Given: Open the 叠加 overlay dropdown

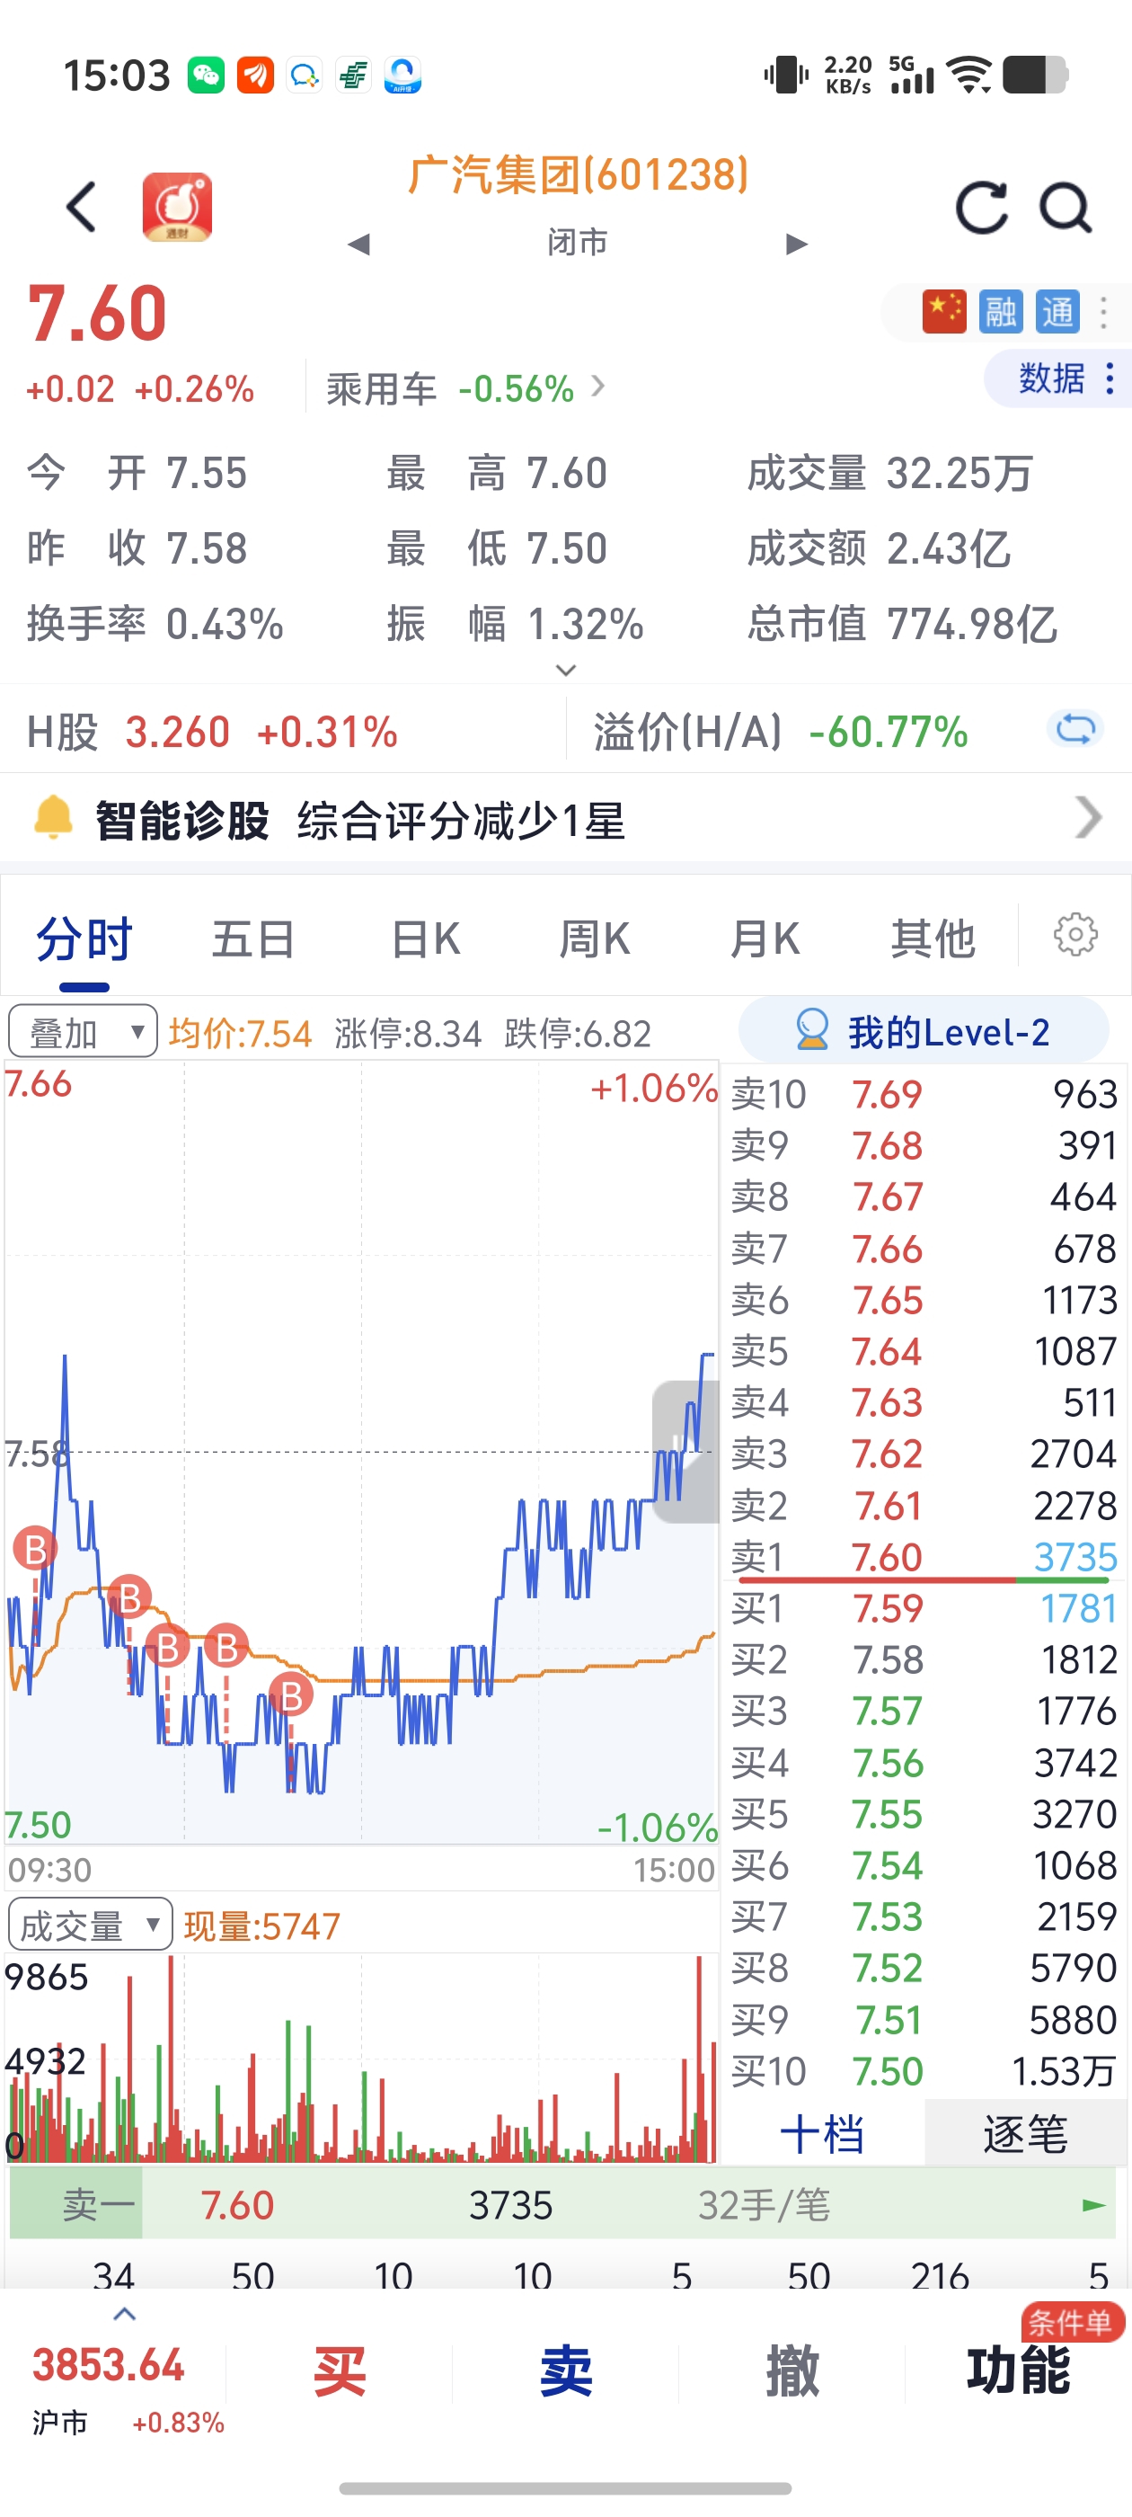Looking at the screenshot, I should (83, 1031).
